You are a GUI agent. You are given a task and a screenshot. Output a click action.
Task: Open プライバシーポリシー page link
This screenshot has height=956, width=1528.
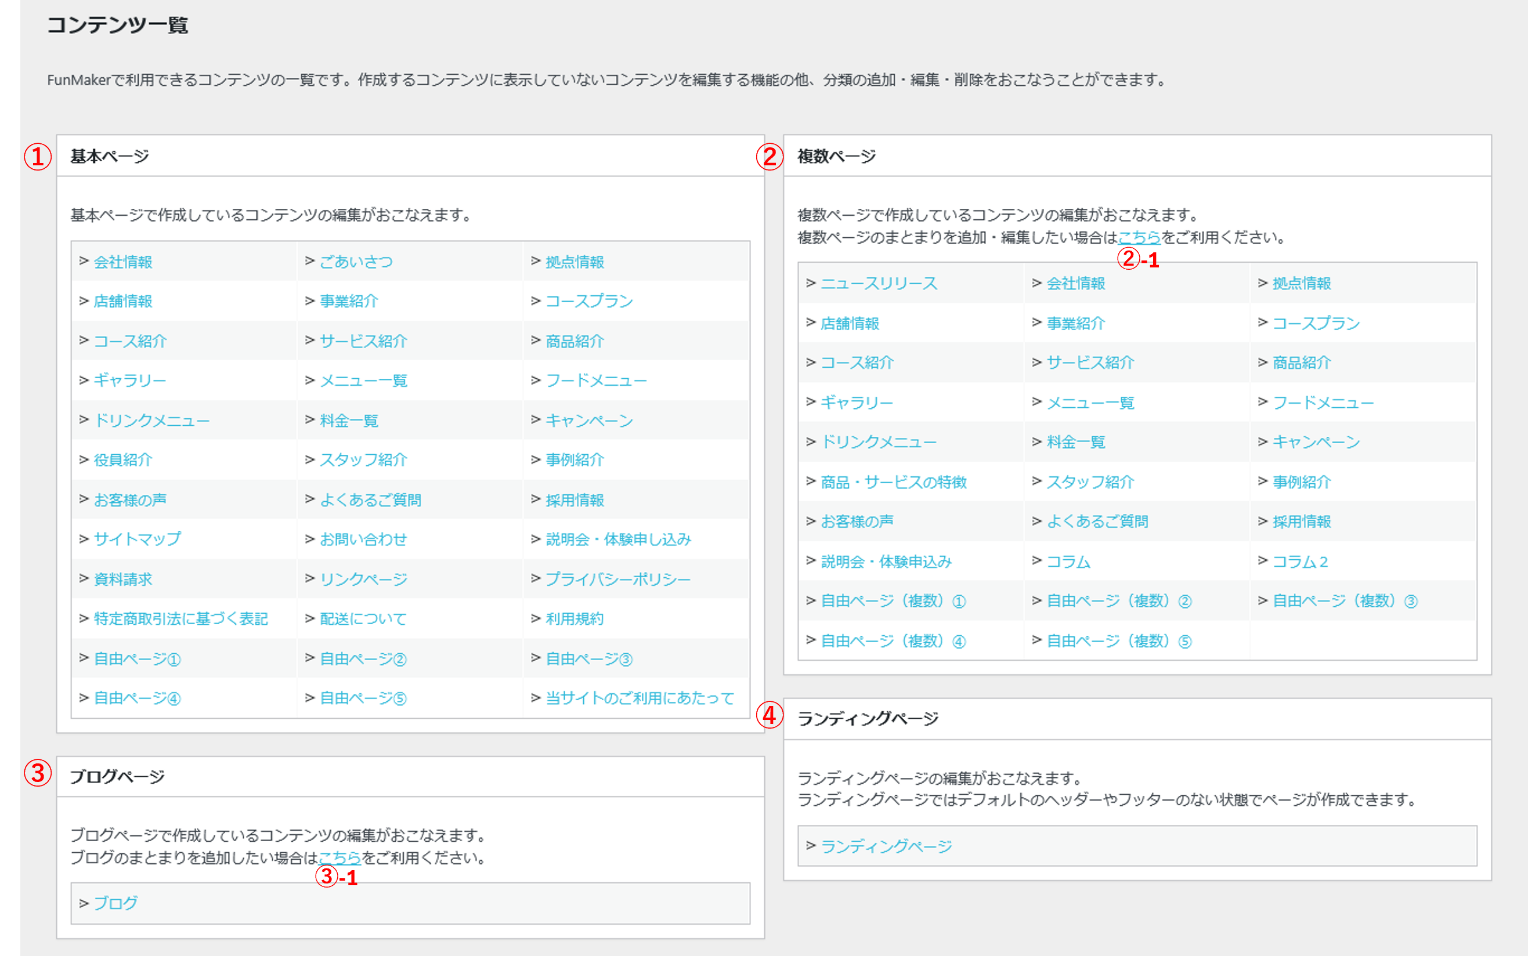coord(617,579)
